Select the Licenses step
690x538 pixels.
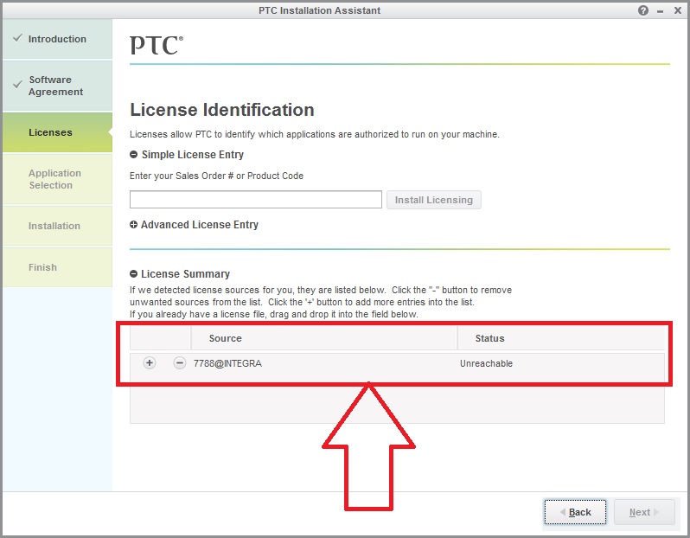[57, 132]
